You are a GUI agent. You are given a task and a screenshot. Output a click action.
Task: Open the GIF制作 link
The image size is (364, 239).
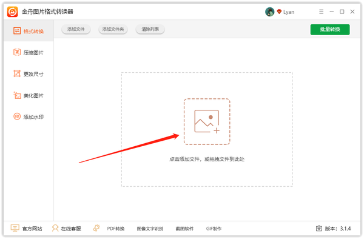(214, 229)
